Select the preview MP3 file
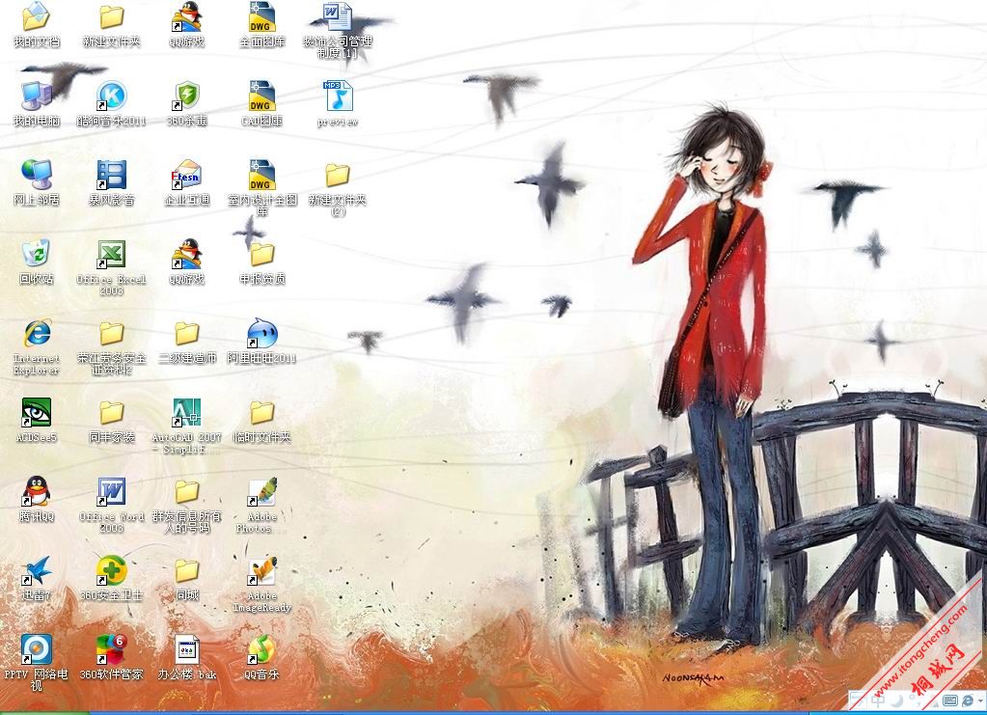 tap(338, 96)
